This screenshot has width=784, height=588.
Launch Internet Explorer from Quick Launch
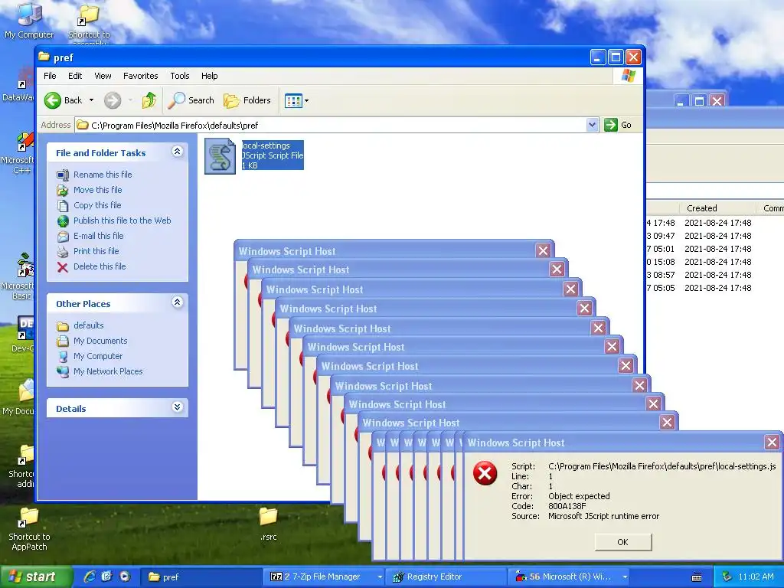(89, 577)
